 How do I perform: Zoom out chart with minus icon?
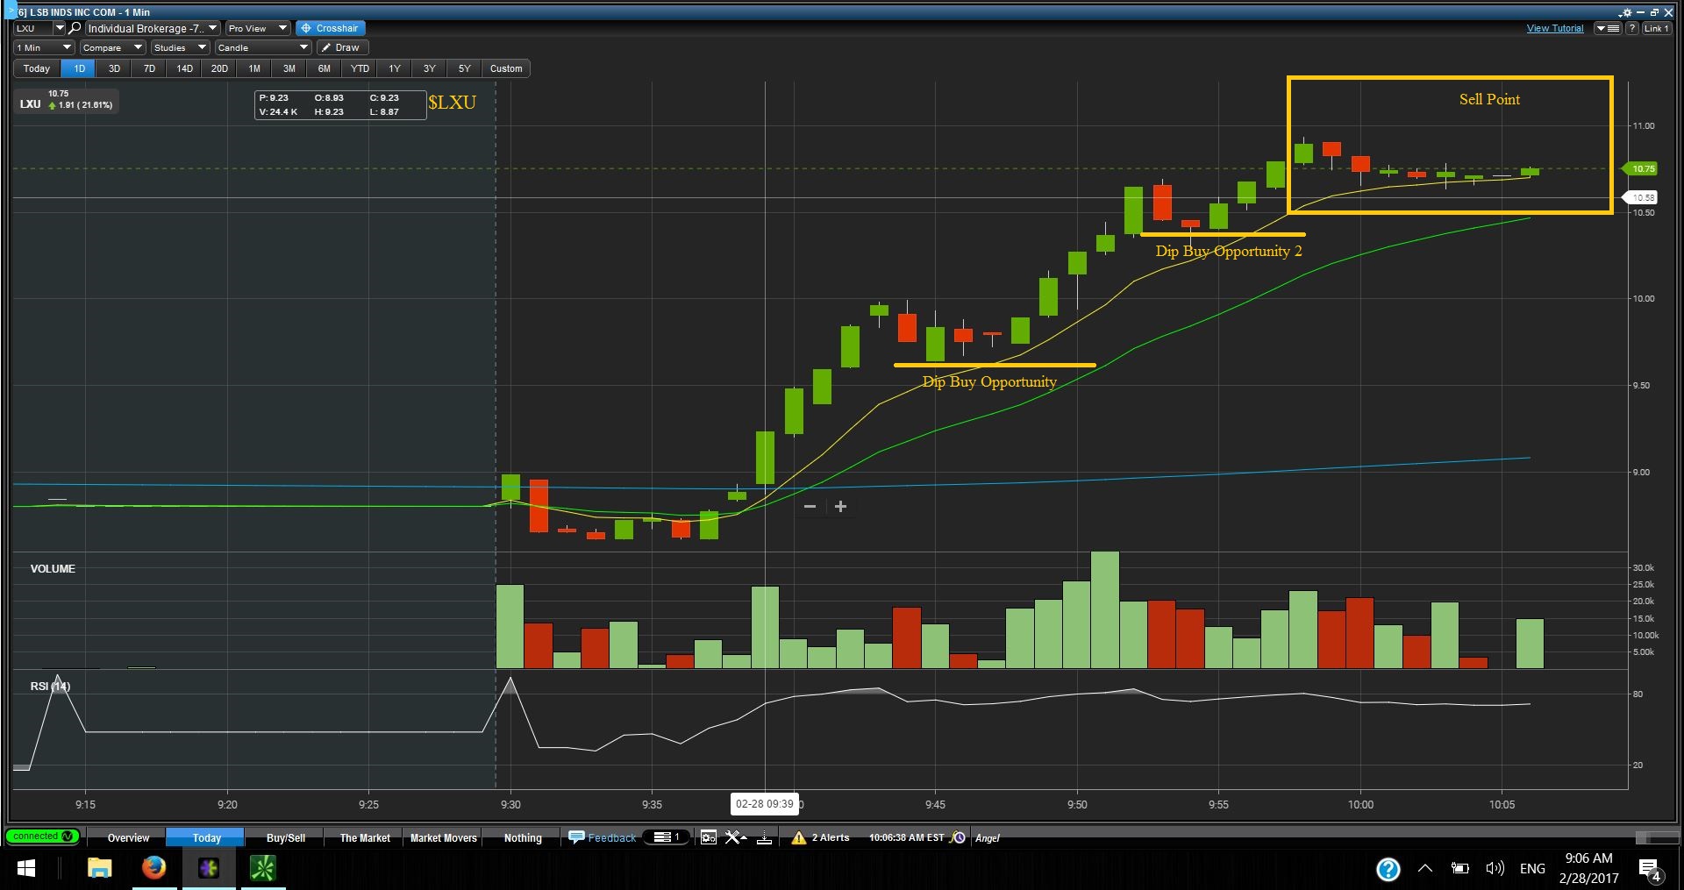(x=810, y=506)
